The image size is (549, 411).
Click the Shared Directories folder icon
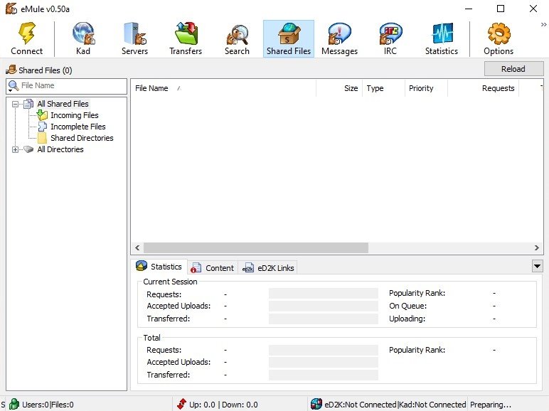(43, 138)
